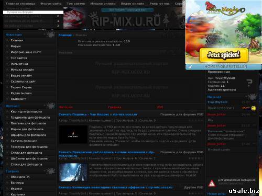Click the red warning triangle icon
This screenshot has width=262, height=196.
pyautogui.click(x=212, y=183)
